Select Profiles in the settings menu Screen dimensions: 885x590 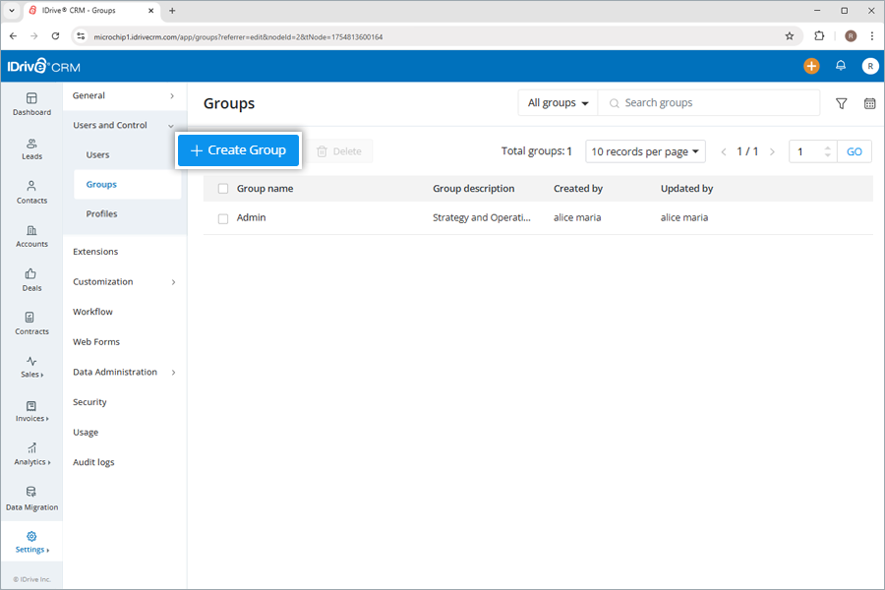point(100,213)
